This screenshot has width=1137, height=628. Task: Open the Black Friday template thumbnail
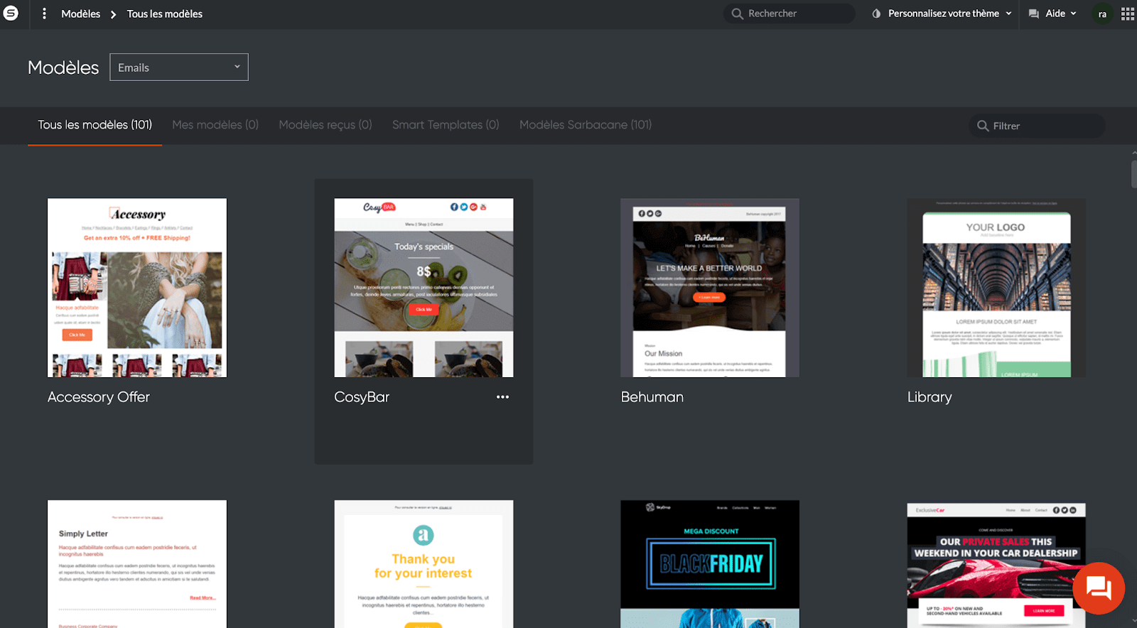(x=710, y=564)
